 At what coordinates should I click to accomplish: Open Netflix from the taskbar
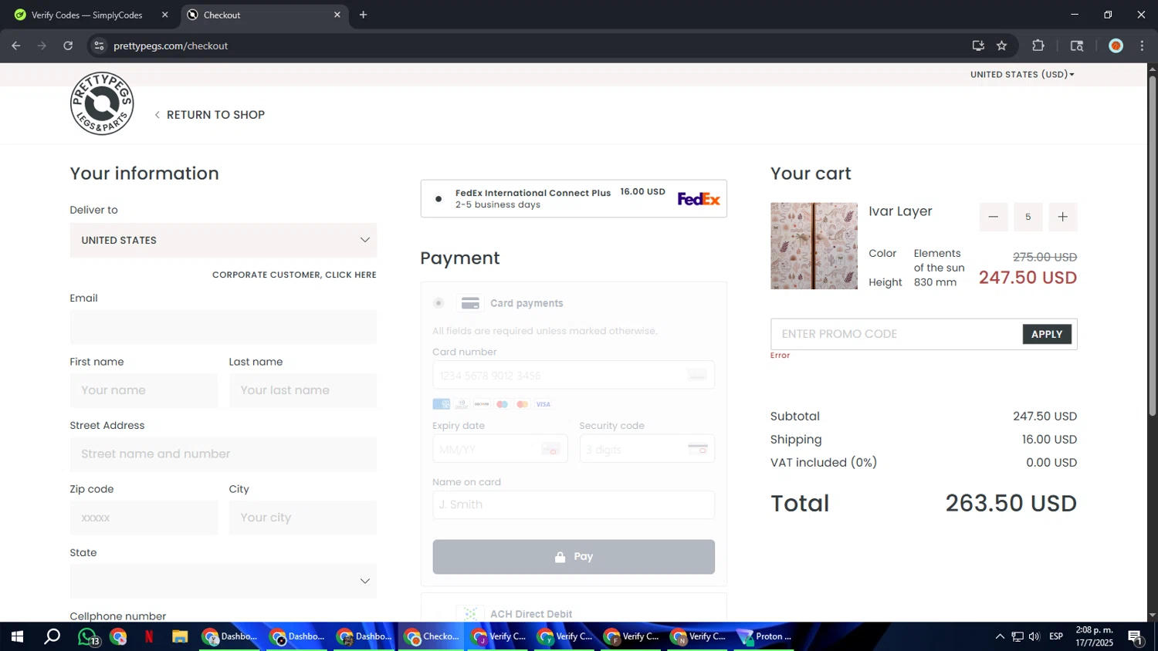149,636
